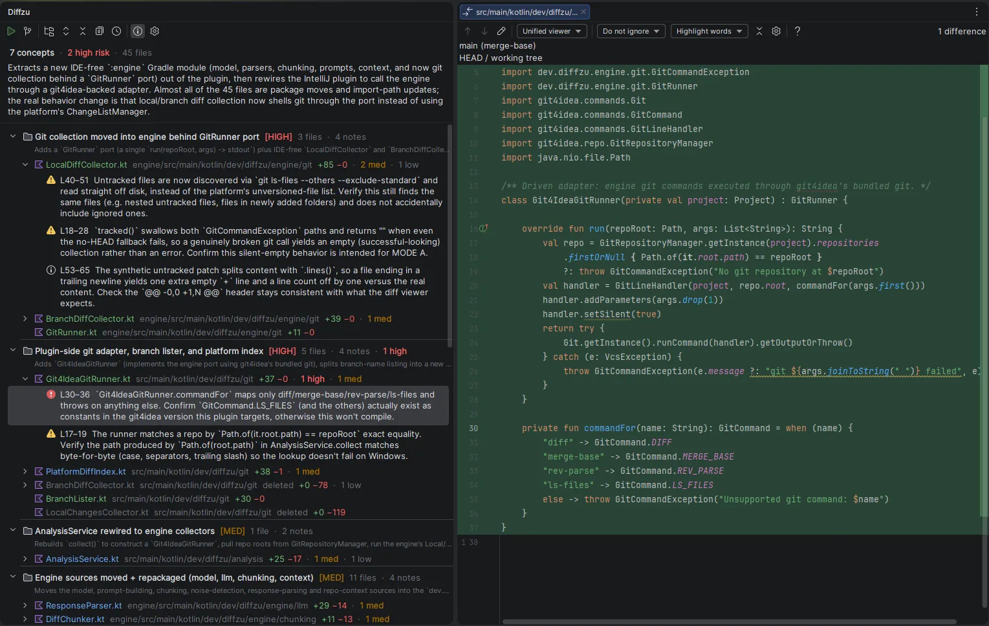Open BranchLister.kt file link
The width and height of the screenshot is (989, 626).
(76, 498)
